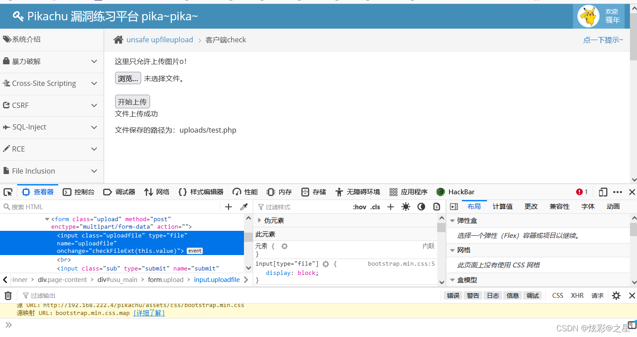The width and height of the screenshot is (637, 337).
Task: Collapse the 盒模型 box model section
Action: [x=453, y=280]
